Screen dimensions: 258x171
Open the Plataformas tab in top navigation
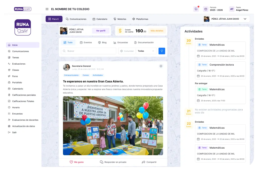(140, 19)
